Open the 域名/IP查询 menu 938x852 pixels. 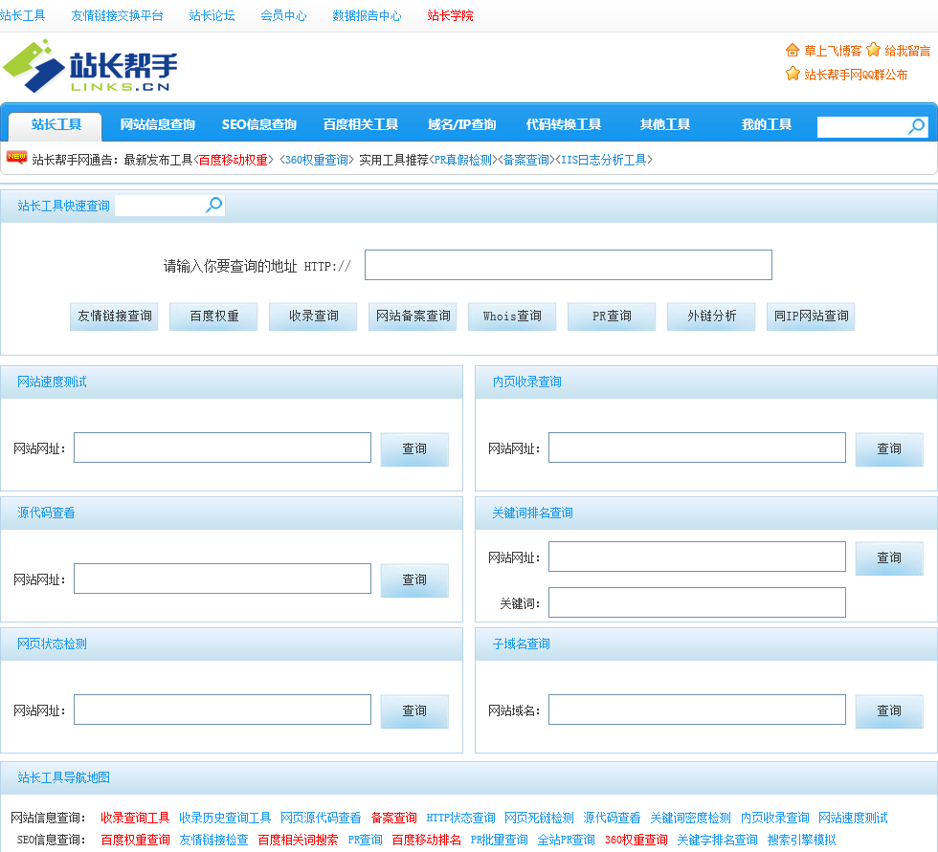(461, 124)
